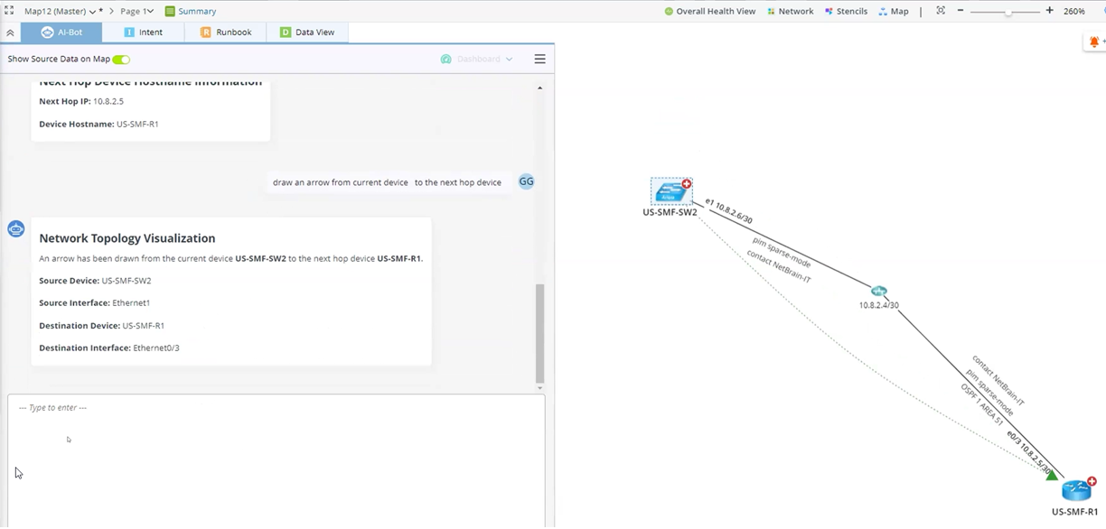
Task: Click the zoom slider handle
Action: coord(1009,12)
